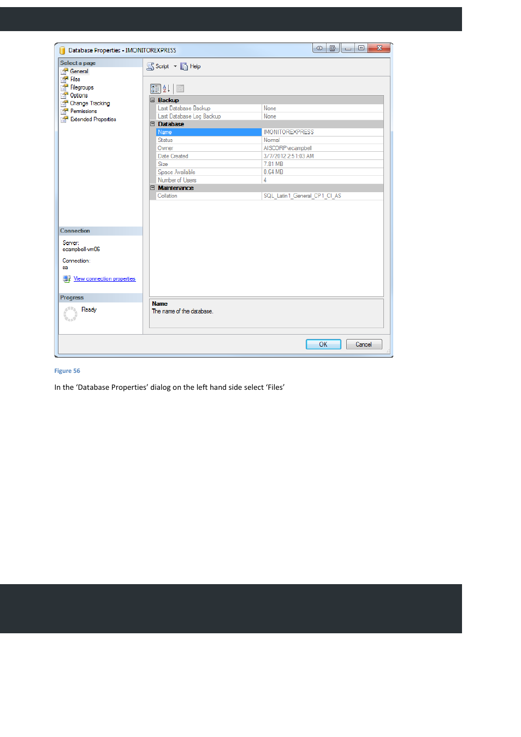Select the Files page
The height and width of the screenshot is (737, 521).
75,79
